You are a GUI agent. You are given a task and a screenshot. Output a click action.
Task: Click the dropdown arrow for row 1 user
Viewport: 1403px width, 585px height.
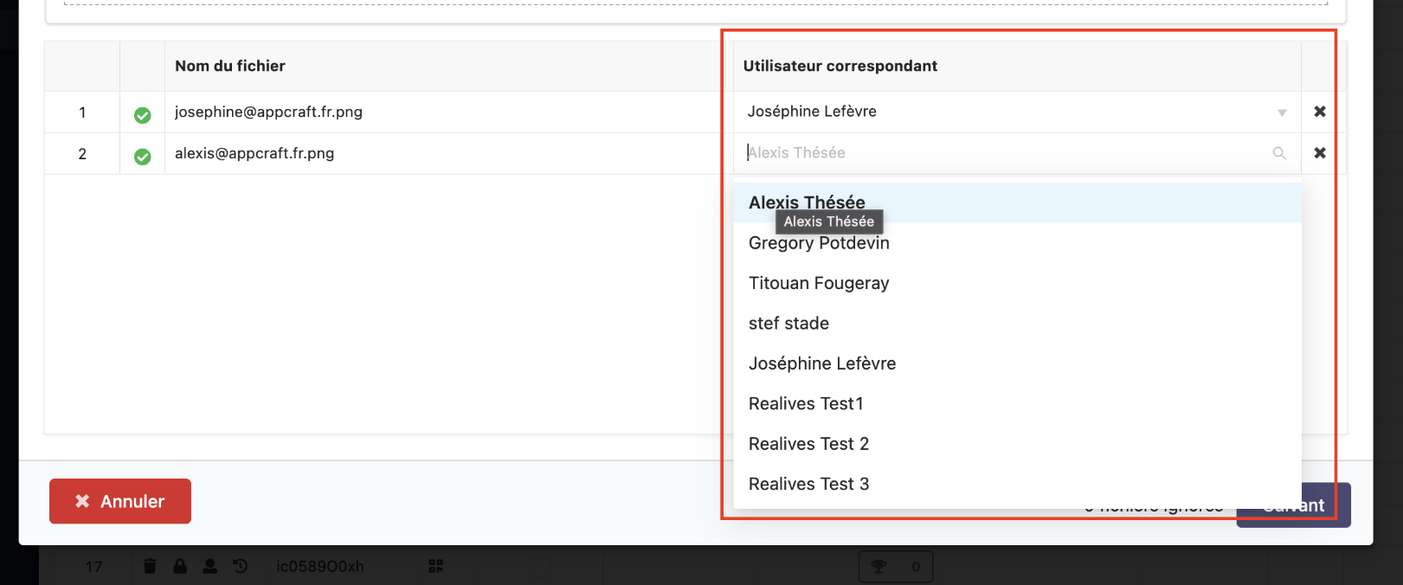(1282, 112)
